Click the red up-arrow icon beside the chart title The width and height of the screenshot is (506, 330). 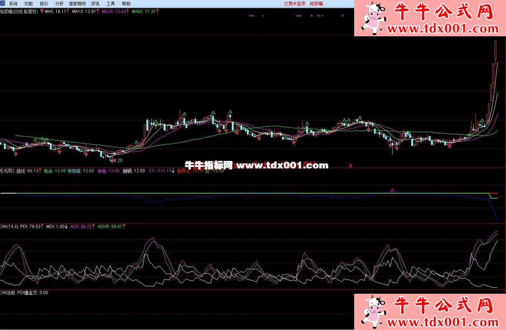click(x=42, y=11)
